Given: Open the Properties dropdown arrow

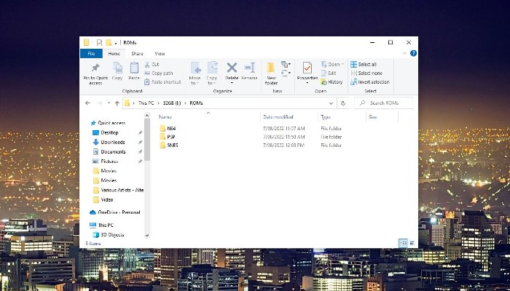Looking at the screenshot, I should (307, 83).
